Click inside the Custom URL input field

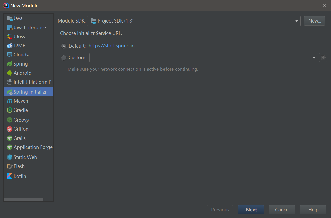click(200, 58)
